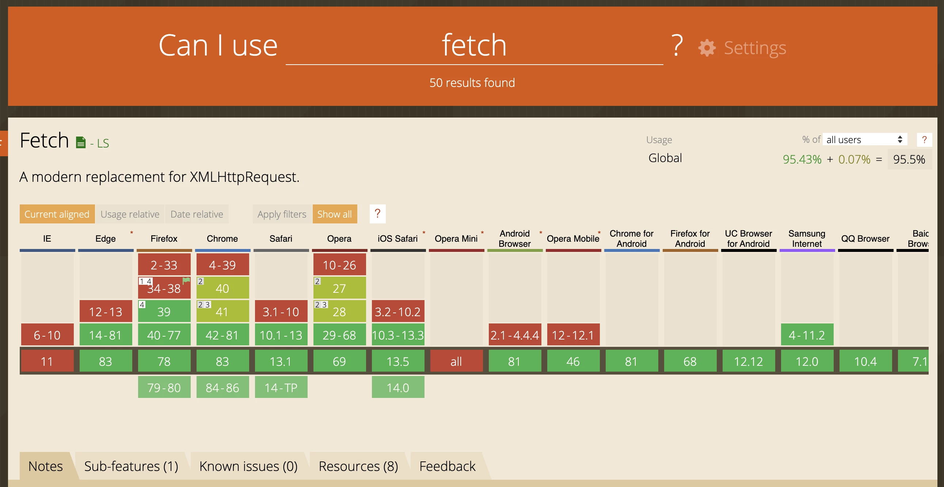Click the fetch search input field

pyautogui.click(x=474, y=46)
